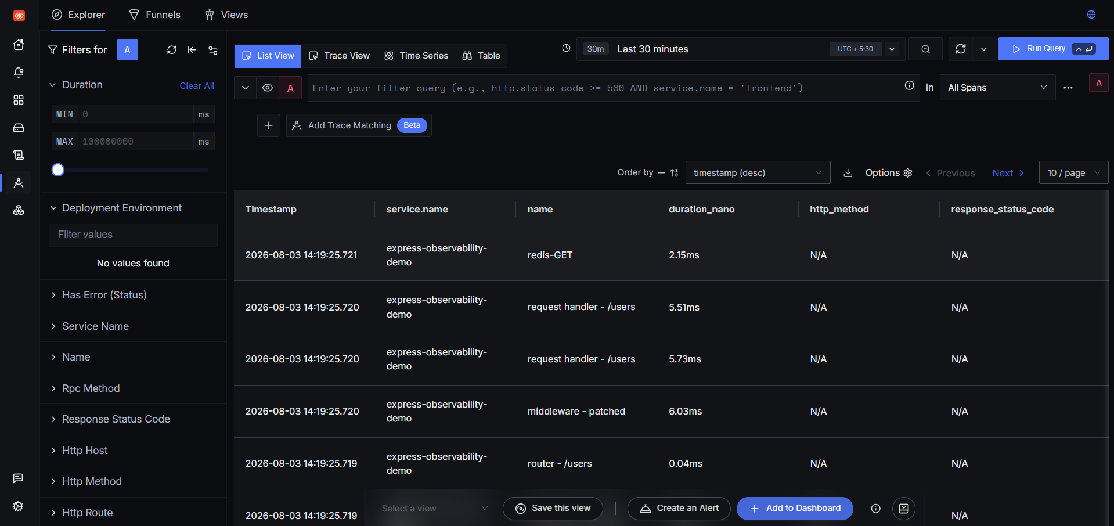This screenshot has height=526, width=1114.
Task: Select the Time Series tab
Action: 416,56
